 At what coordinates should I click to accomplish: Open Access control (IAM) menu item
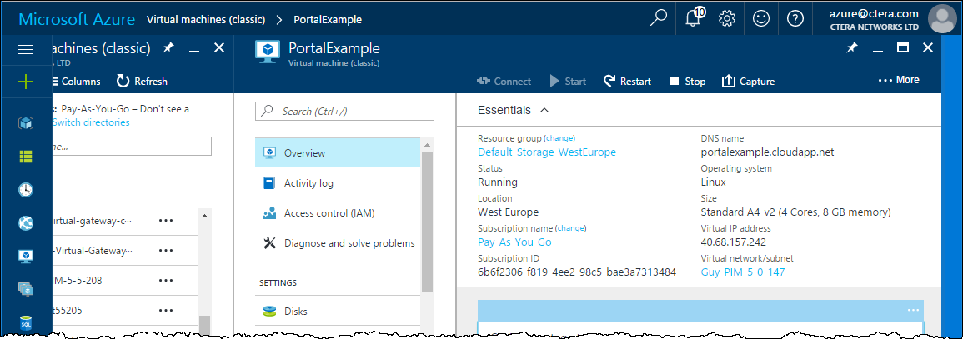coord(338,212)
